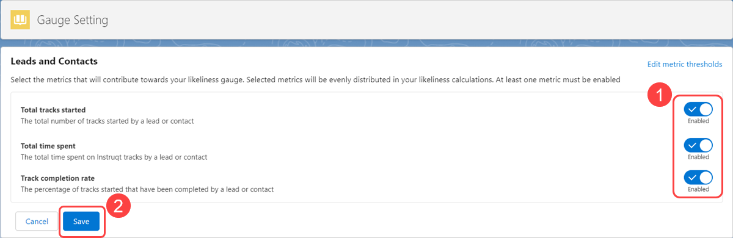Click Enabled text under Total time spent toggle
Viewport: 733px width, 238px height.
click(698, 156)
